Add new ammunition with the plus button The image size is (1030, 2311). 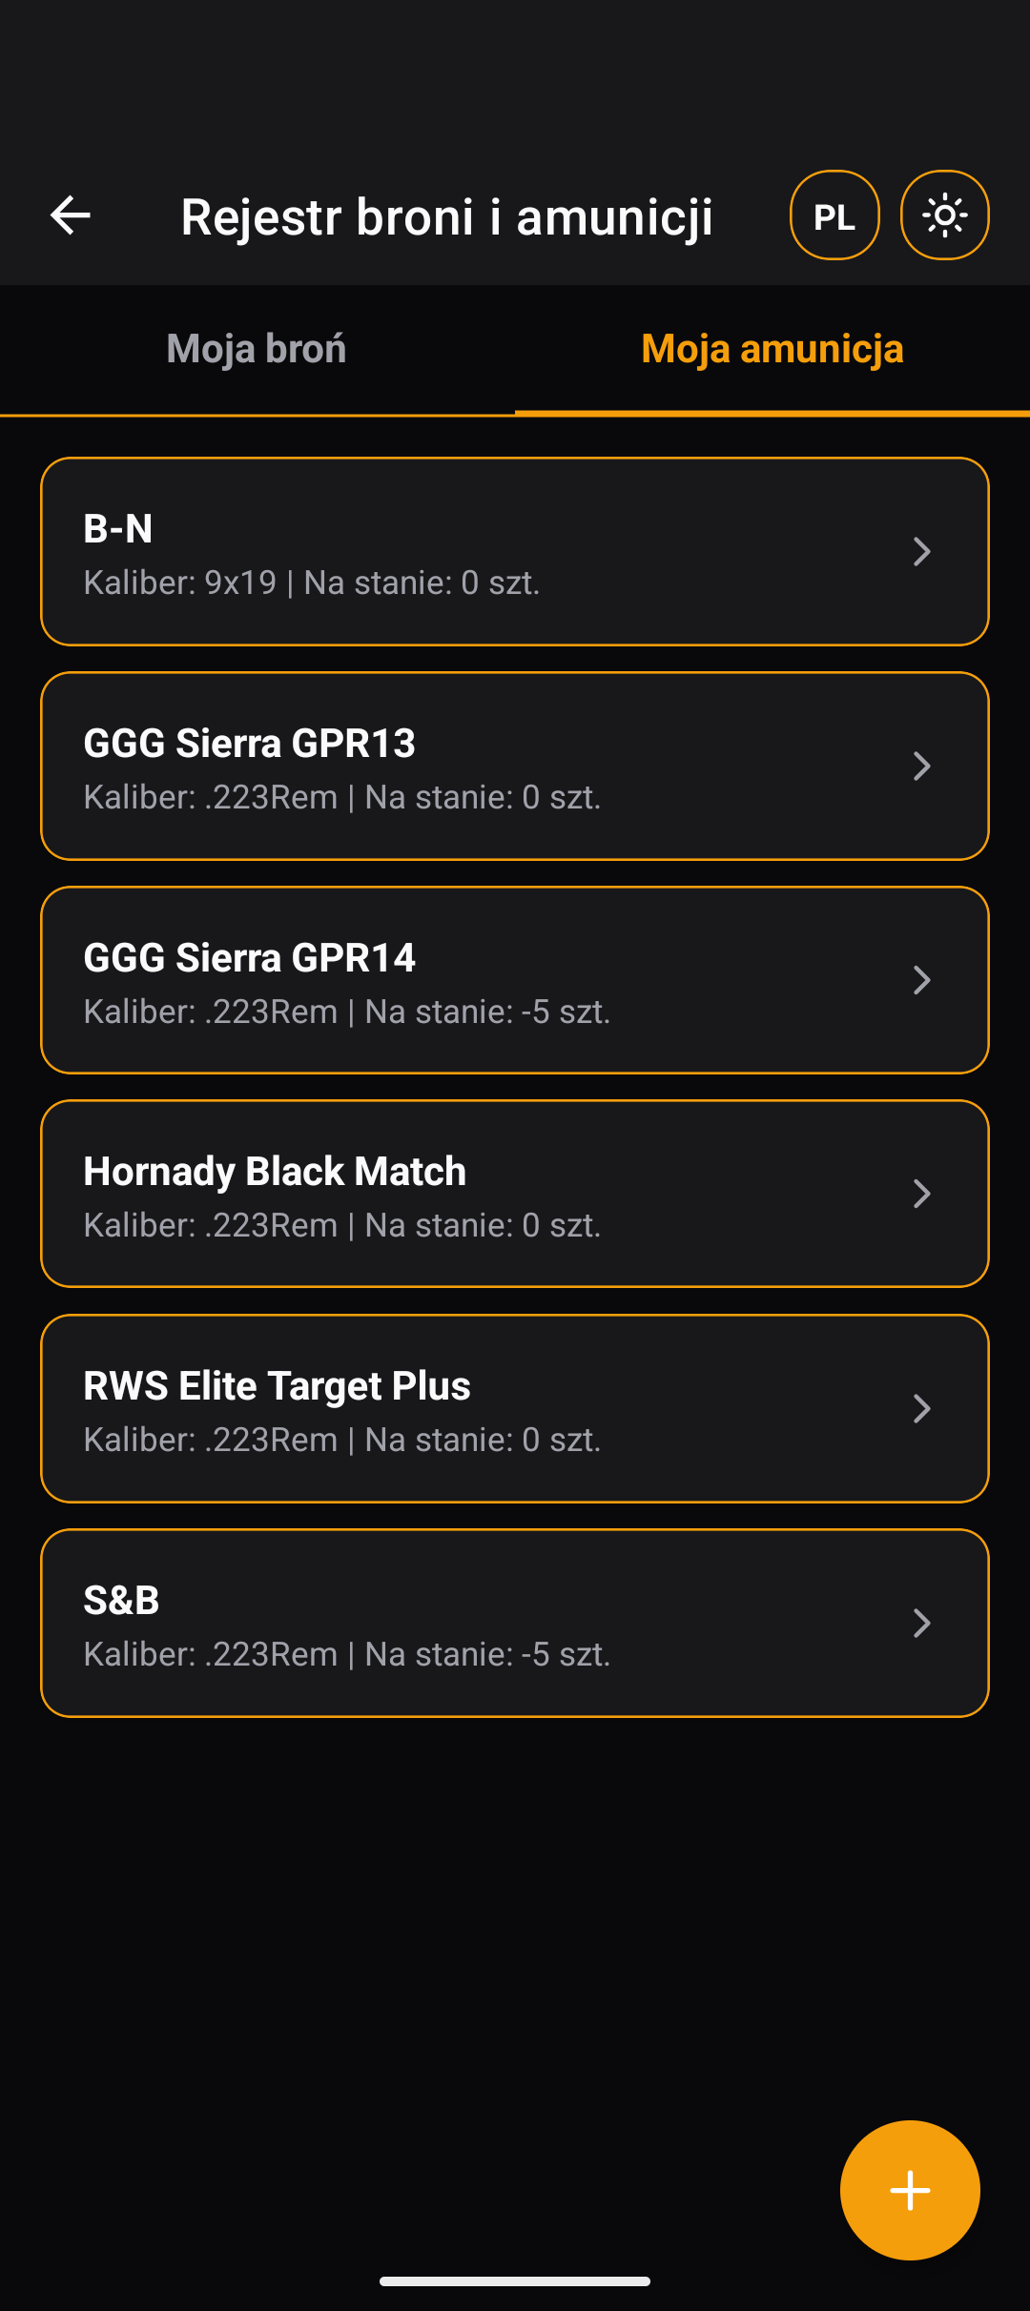point(910,2190)
